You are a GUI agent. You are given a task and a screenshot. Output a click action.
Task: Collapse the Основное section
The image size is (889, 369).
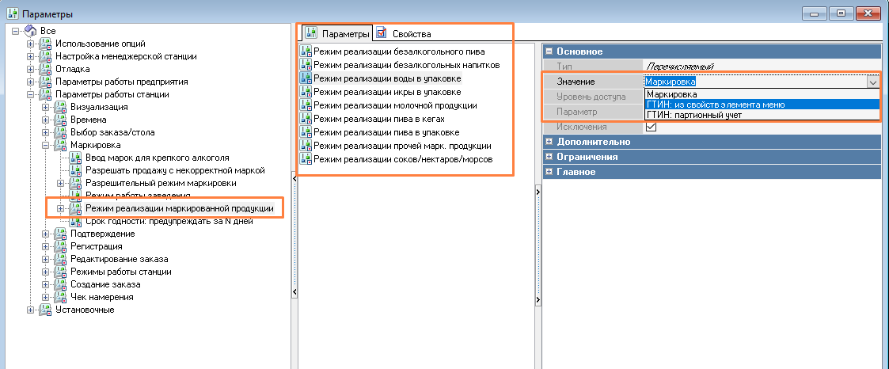(549, 51)
